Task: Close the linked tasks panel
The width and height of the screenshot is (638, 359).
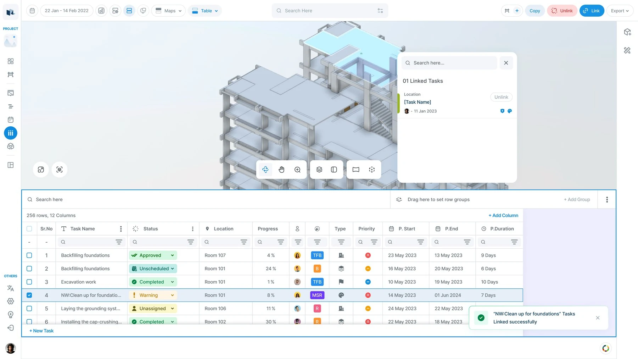Action: pyautogui.click(x=506, y=63)
